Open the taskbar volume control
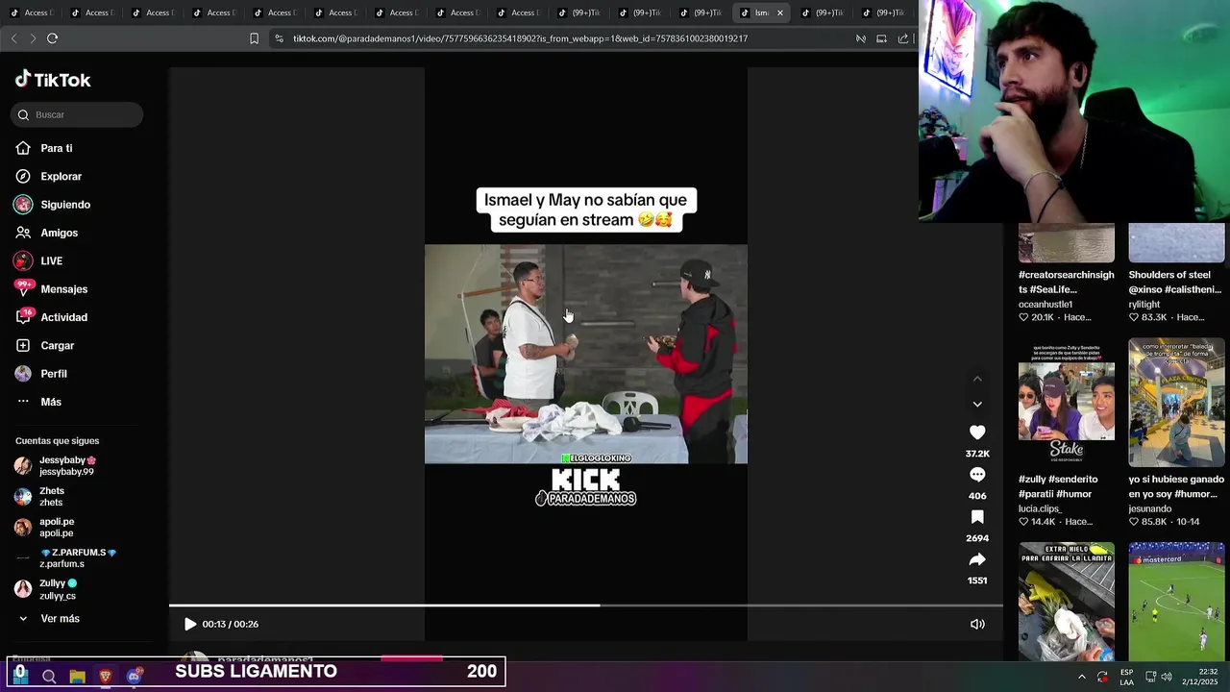This screenshot has width=1230, height=692. click(1167, 677)
